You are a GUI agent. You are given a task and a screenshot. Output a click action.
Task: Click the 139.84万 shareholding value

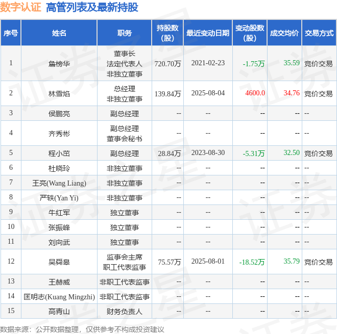coord(167,94)
